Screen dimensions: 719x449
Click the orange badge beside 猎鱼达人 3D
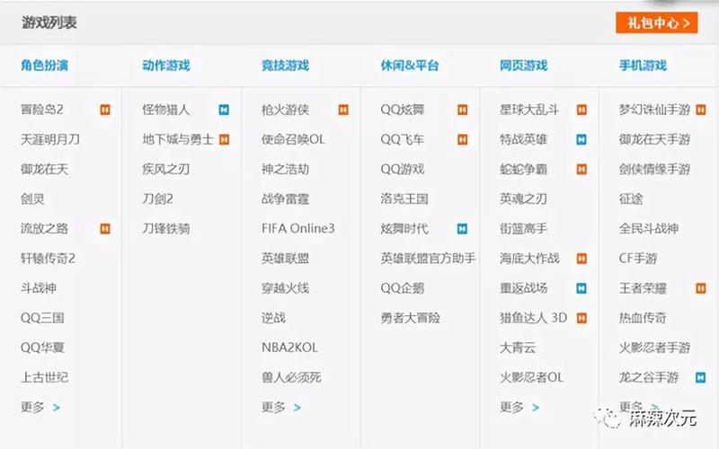tap(581, 318)
